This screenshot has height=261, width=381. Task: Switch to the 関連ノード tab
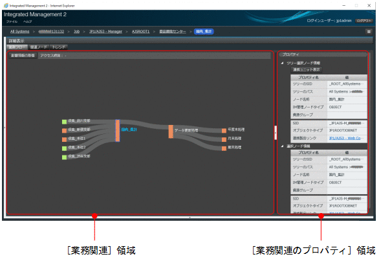point(39,47)
